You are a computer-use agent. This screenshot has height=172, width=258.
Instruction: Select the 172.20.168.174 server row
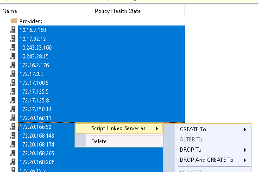click(46, 145)
